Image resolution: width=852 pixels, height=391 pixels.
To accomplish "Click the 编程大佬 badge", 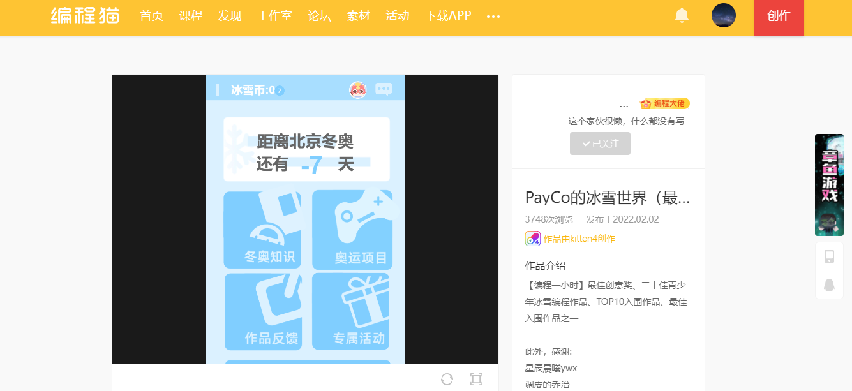I will (665, 103).
